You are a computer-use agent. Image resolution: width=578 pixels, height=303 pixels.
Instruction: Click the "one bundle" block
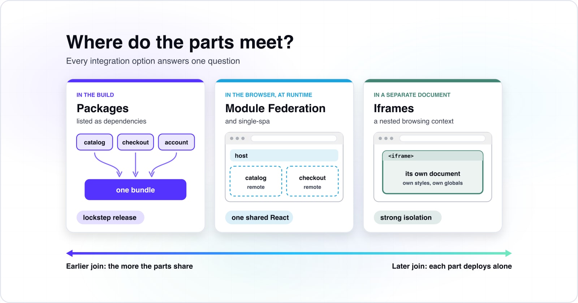pyautogui.click(x=135, y=190)
